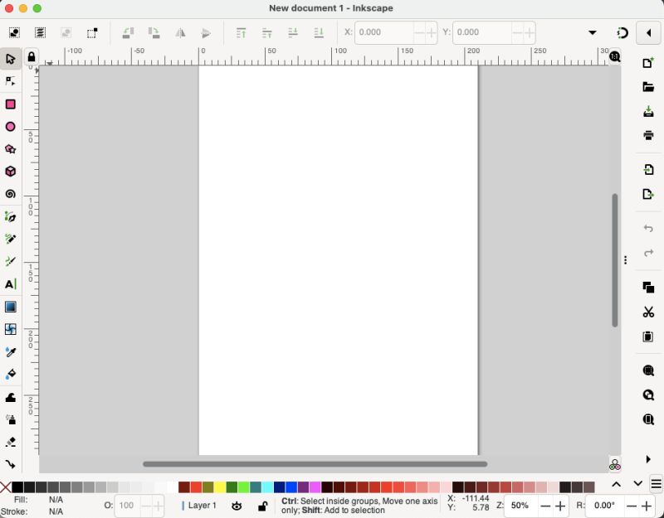Screen dimensions: 664x518
Task: Select the Node editing tool
Action: pos(11,81)
